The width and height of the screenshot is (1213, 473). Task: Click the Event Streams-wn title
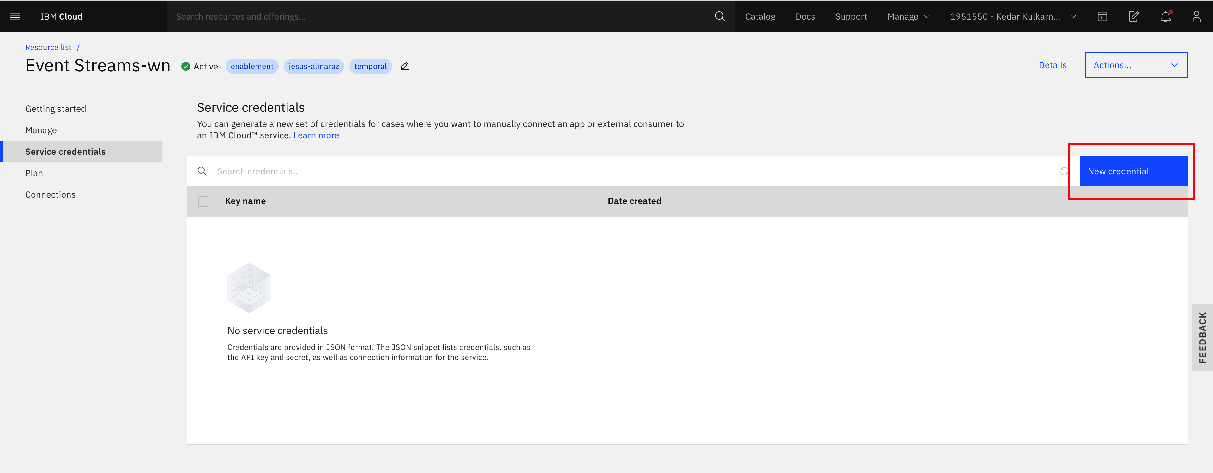coord(98,65)
